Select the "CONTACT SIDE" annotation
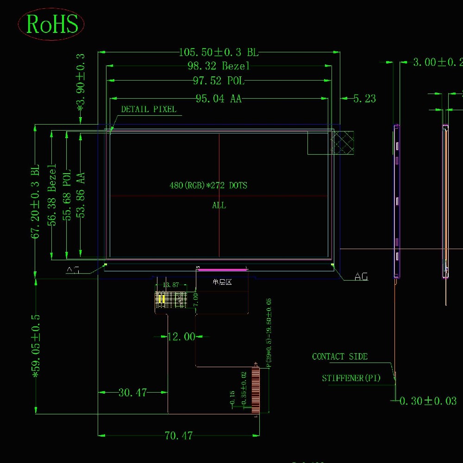463x463 pixels. click(x=340, y=357)
